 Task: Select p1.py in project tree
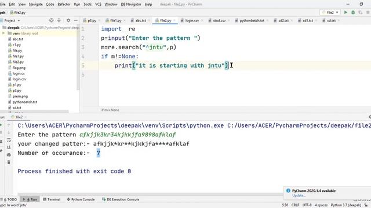point(17,85)
